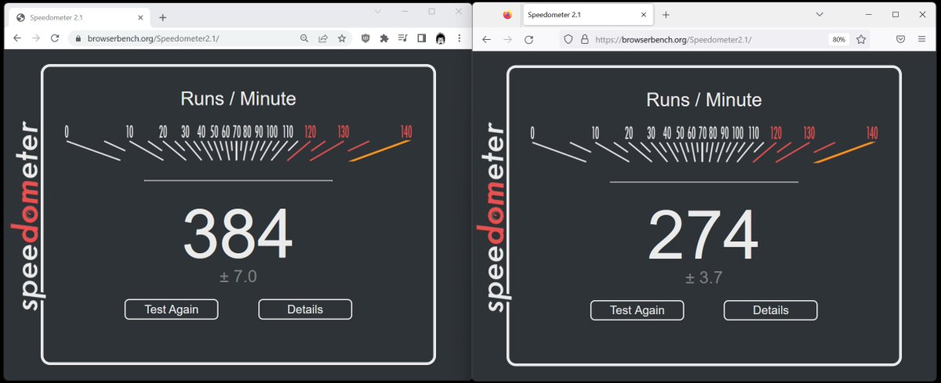The height and width of the screenshot is (383, 941).
Task: Click Test Again in the Firefox window
Action: click(637, 310)
